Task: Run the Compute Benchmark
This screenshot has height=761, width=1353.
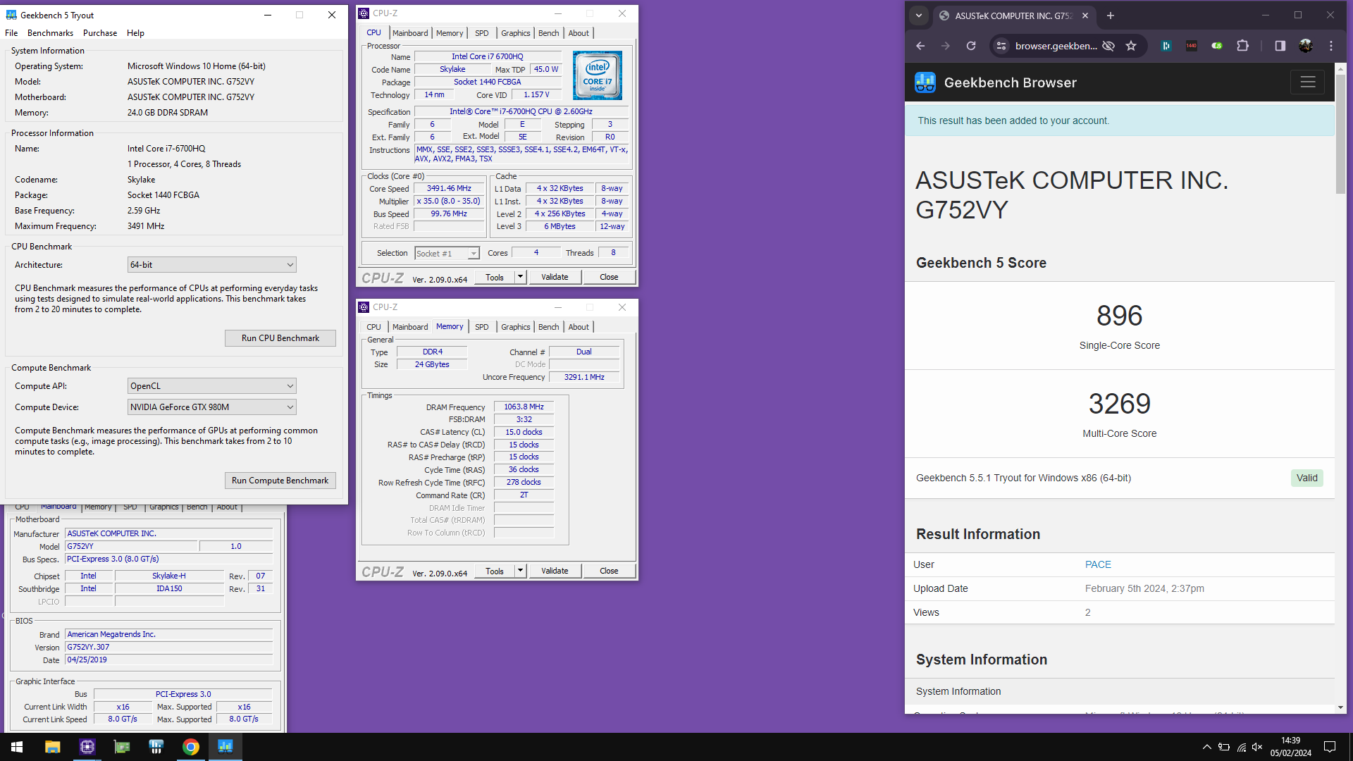Action: [x=280, y=481]
